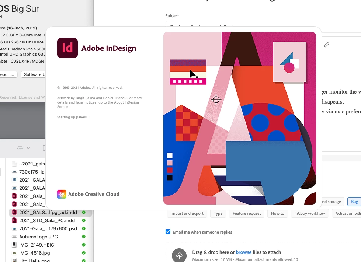Click sync status checkmark beside IMG_4516.jpg
This screenshot has height=262, width=361.
click(x=84, y=253)
